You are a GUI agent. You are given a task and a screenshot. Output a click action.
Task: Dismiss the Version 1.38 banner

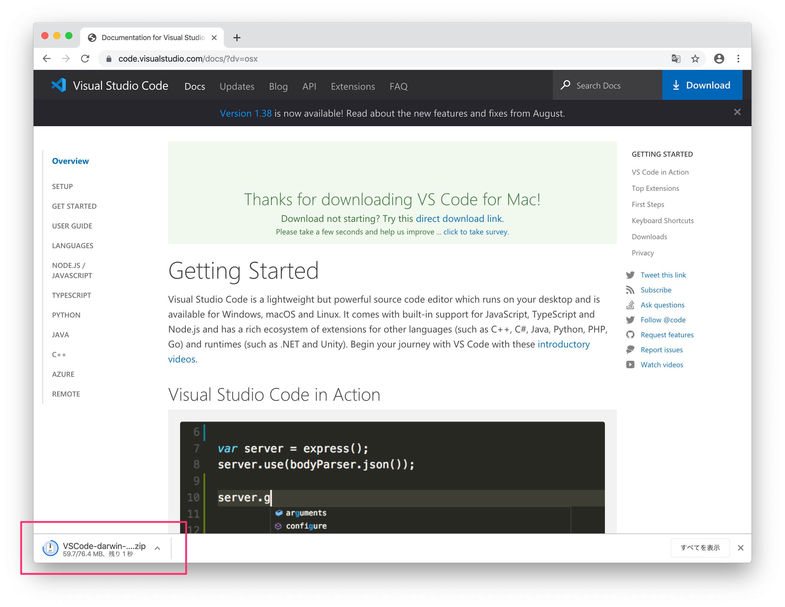pos(737,112)
